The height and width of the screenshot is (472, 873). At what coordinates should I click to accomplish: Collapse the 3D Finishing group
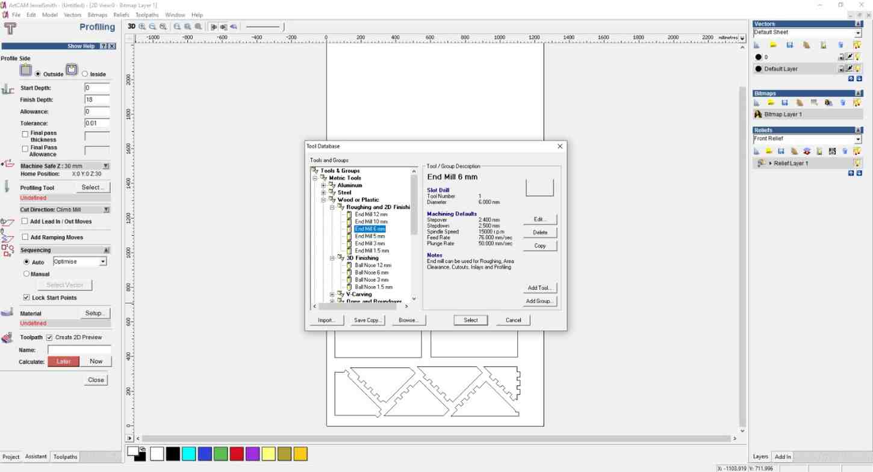click(x=332, y=258)
